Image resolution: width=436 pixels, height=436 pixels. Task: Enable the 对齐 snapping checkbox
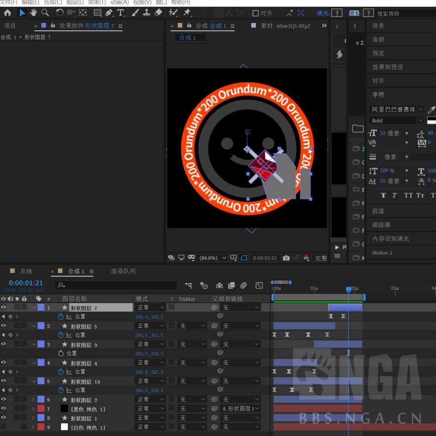click(x=255, y=13)
